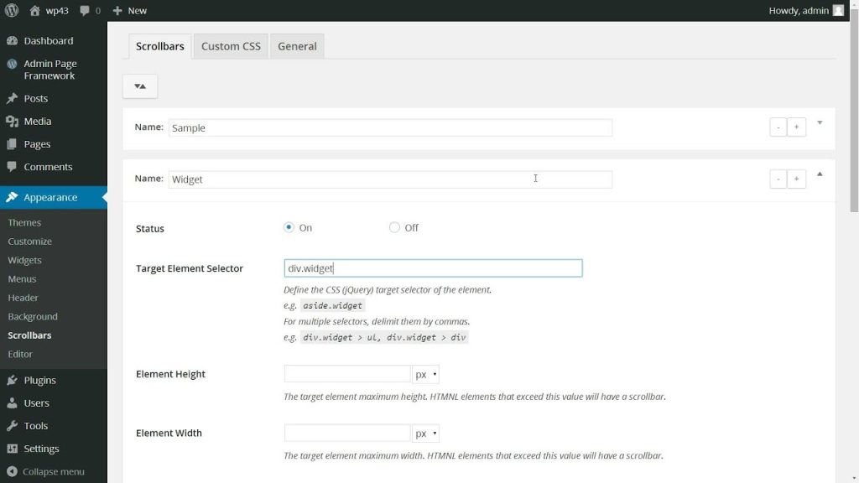
Task: Open the General tab
Action: pos(297,46)
